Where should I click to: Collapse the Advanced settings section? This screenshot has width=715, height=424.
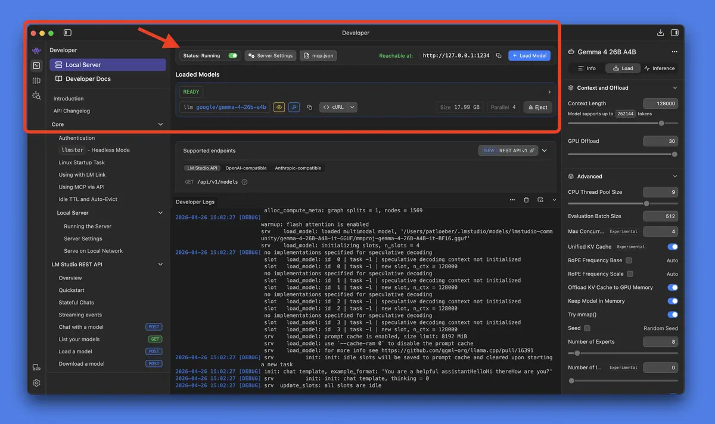click(674, 176)
